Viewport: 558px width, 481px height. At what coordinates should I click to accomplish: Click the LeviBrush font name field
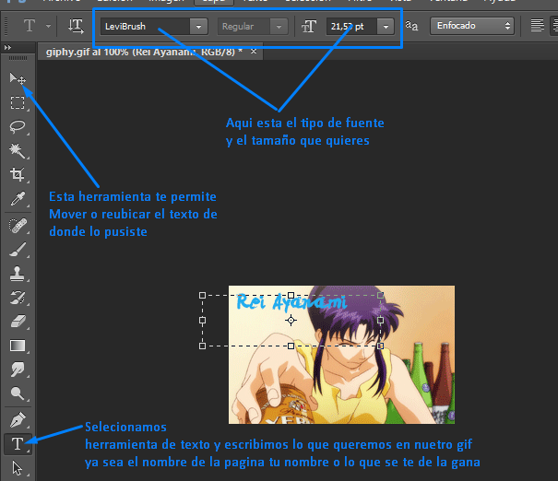(x=146, y=27)
